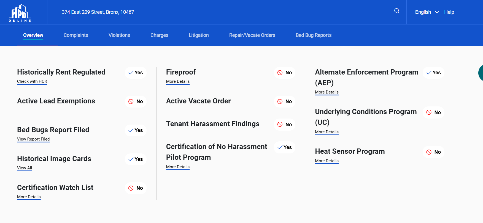
Task: Switch to the Complaints tab
Action: pyautogui.click(x=76, y=35)
